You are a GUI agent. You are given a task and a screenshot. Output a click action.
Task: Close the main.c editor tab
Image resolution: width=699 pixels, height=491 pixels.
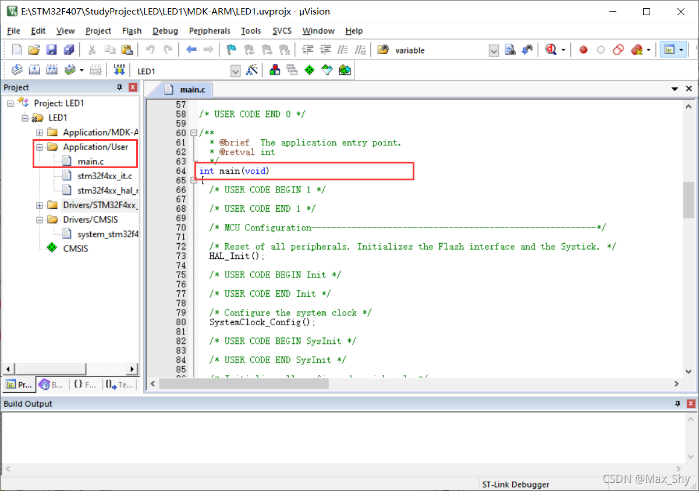click(689, 89)
